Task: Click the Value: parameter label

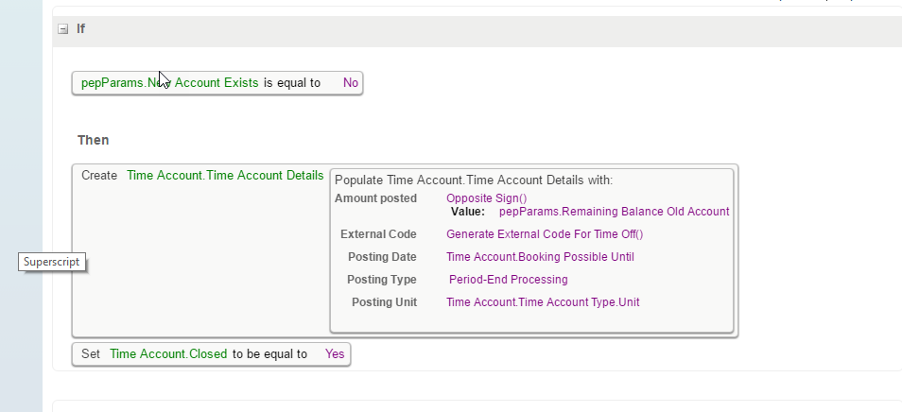Action: pos(468,212)
